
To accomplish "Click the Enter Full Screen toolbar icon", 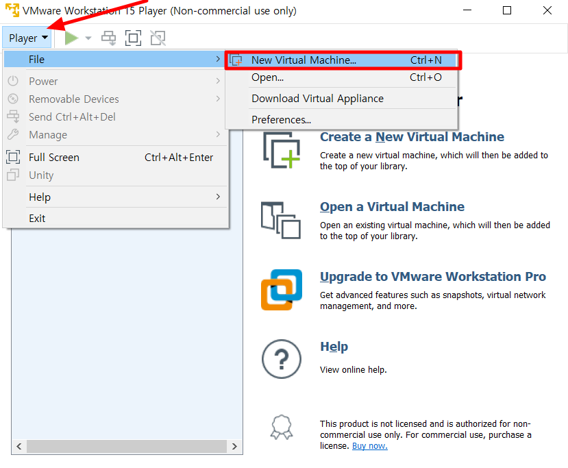I will [133, 38].
